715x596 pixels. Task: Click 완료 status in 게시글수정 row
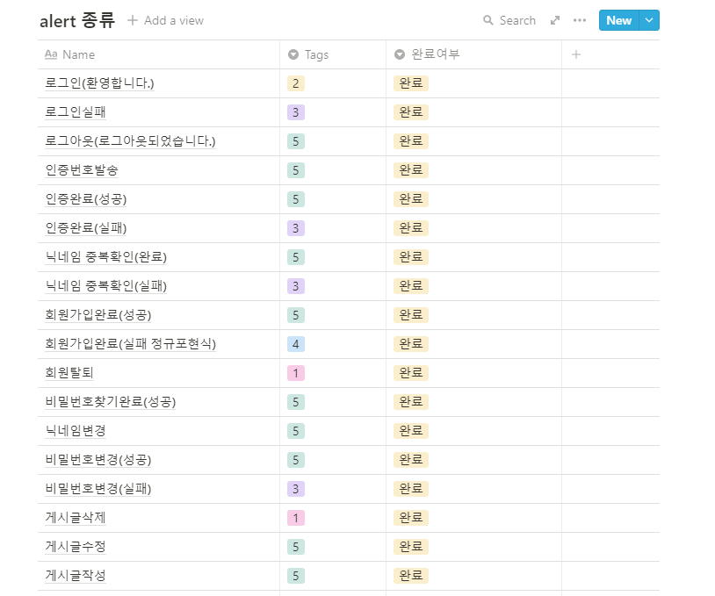(411, 546)
